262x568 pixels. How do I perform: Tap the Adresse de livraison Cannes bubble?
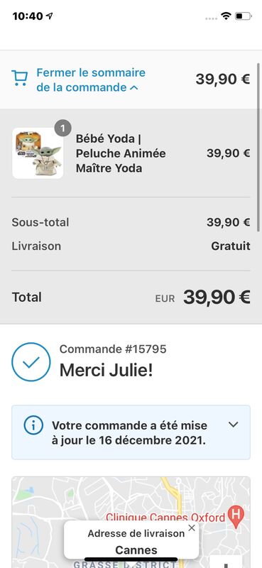[131, 541]
